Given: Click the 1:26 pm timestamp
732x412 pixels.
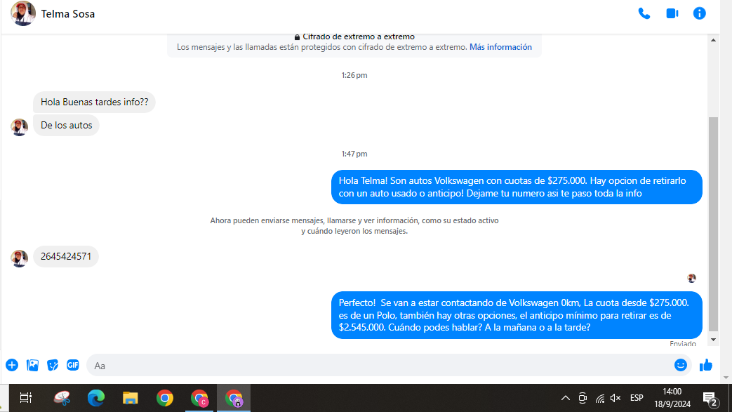Looking at the screenshot, I should pos(354,75).
